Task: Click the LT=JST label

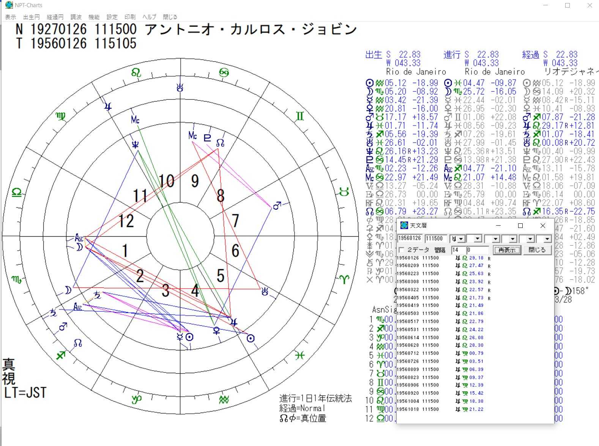Action: pos(25,393)
